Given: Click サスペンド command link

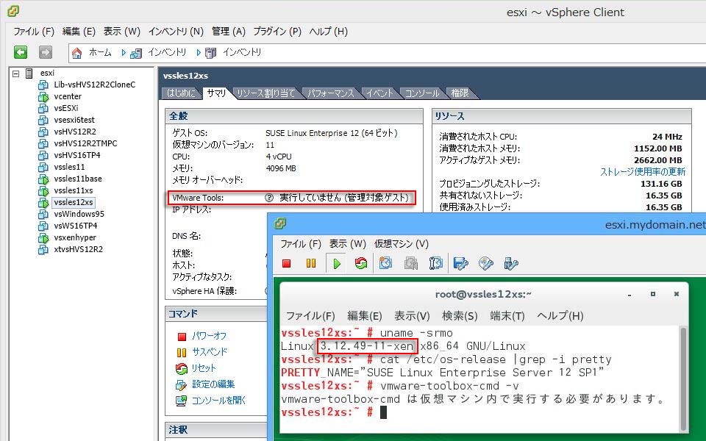Looking at the screenshot, I should coord(210,352).
